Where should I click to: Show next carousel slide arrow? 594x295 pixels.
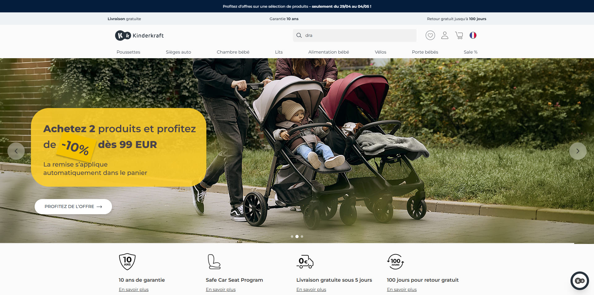(578, 151)
